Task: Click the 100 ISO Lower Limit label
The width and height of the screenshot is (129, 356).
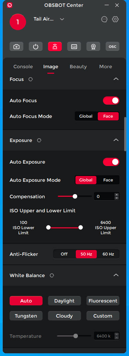Action: tap(23, 228)
